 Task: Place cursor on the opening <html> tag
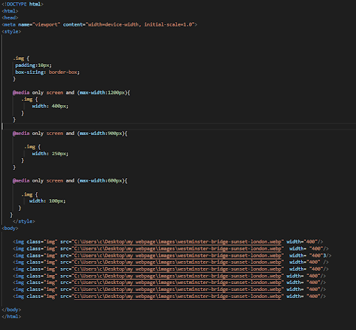point(10,11)
